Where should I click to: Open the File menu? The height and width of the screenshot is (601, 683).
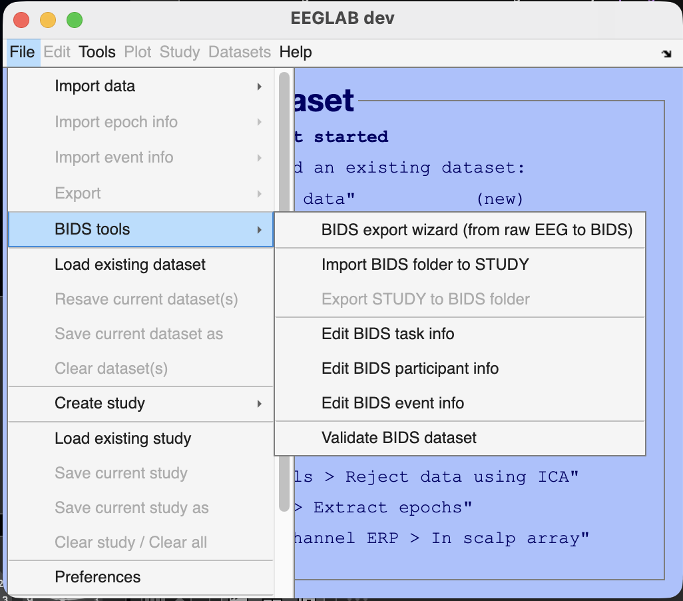[22, 52]
